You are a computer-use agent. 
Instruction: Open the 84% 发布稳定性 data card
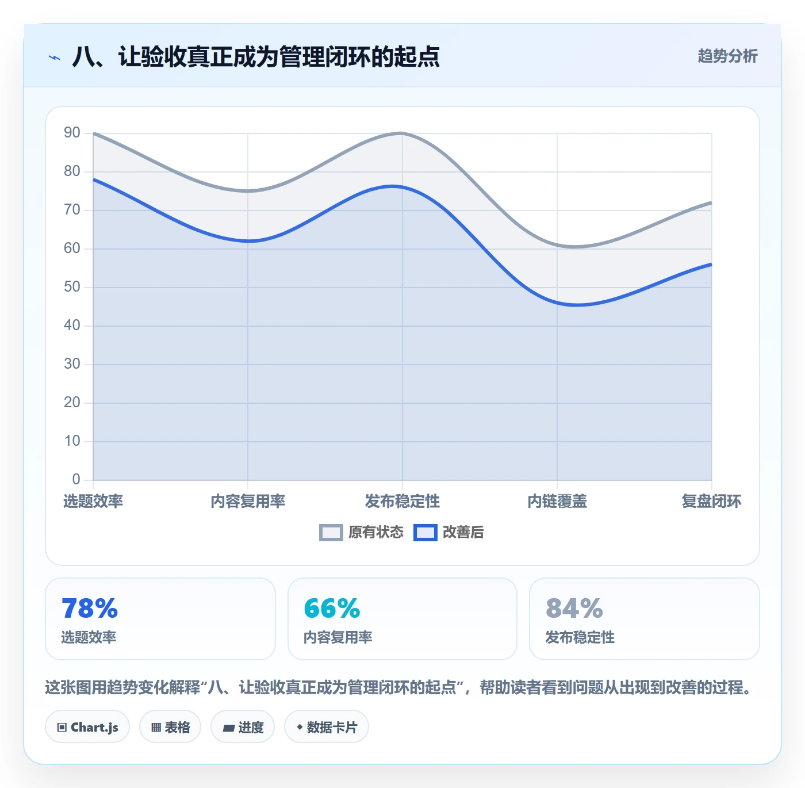coord(645,619)
